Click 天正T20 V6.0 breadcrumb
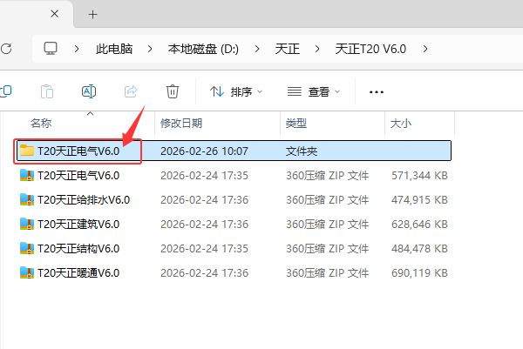This screenshot has height=349, width=523. [370, 49]
